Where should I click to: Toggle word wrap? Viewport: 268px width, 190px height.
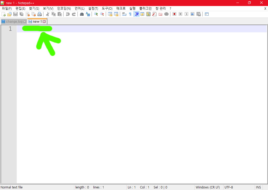124,14
